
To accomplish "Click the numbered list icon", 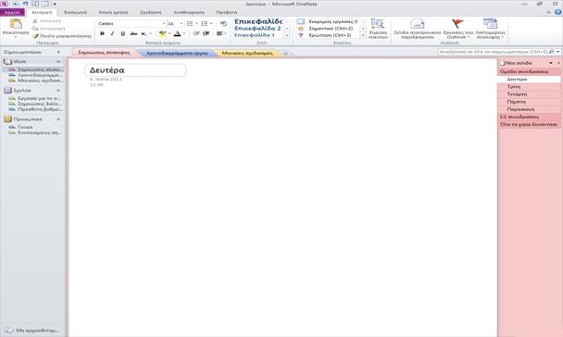I will [x=205, y=23].
